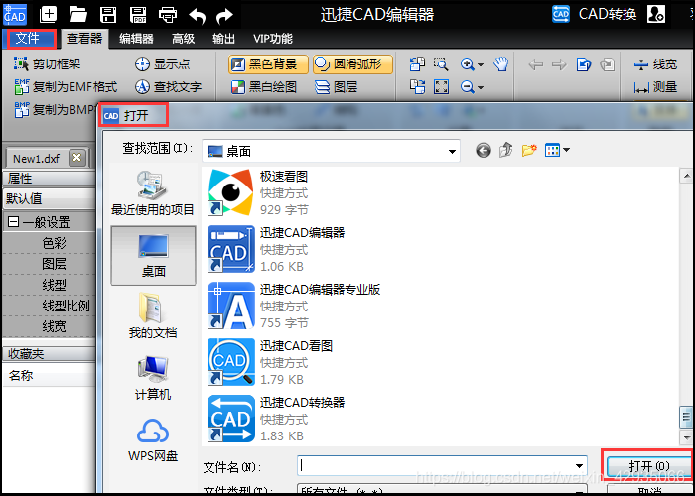
Task: Click the zoom in magnifier icon
Action: coord(468,64)
